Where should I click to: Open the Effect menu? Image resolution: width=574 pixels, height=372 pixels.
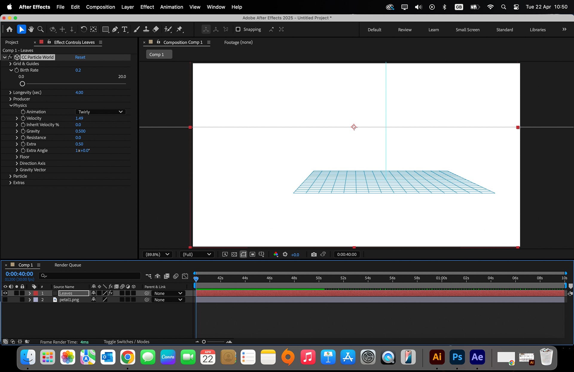tap(147, 7)
